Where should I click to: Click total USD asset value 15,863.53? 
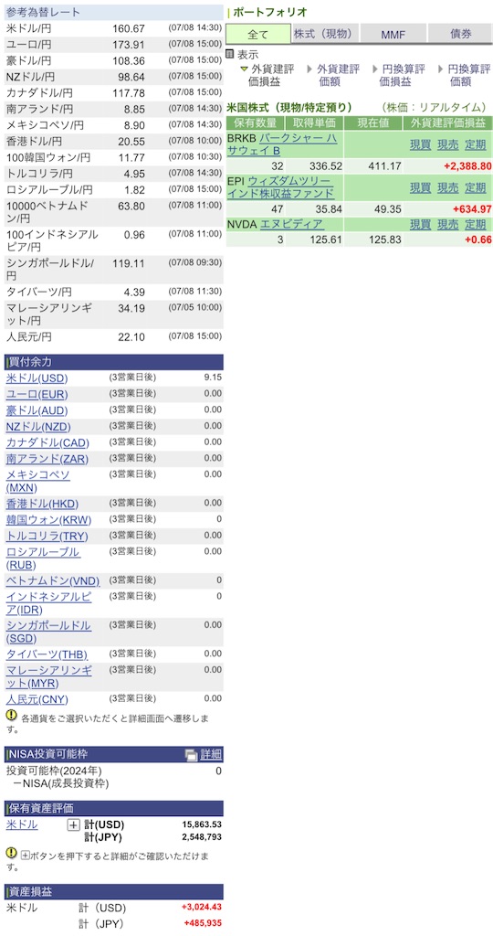coord(202,825)
